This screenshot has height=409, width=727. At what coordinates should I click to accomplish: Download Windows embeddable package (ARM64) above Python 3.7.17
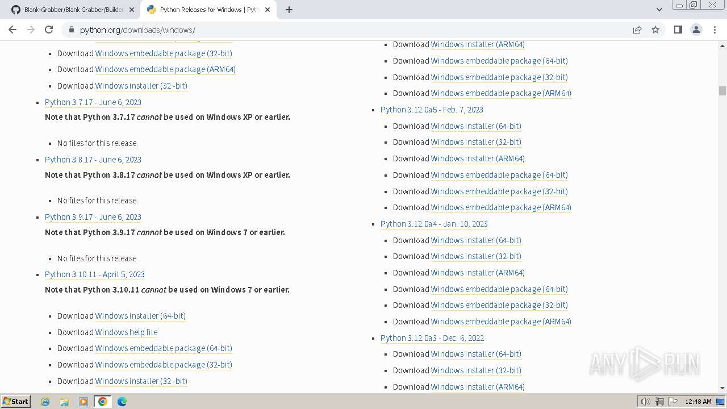click(x=165, y=69)
